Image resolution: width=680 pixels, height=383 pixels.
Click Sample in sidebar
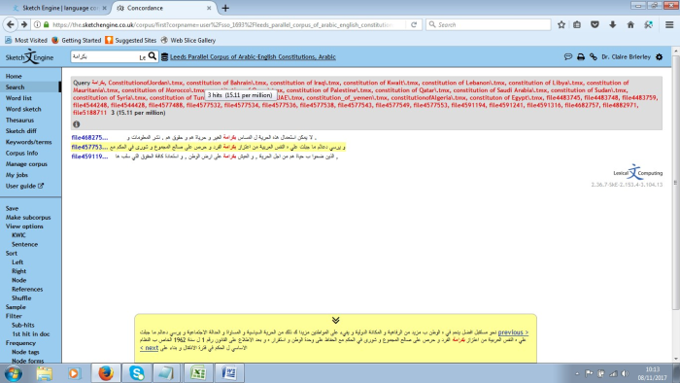[x=16, y=307]
